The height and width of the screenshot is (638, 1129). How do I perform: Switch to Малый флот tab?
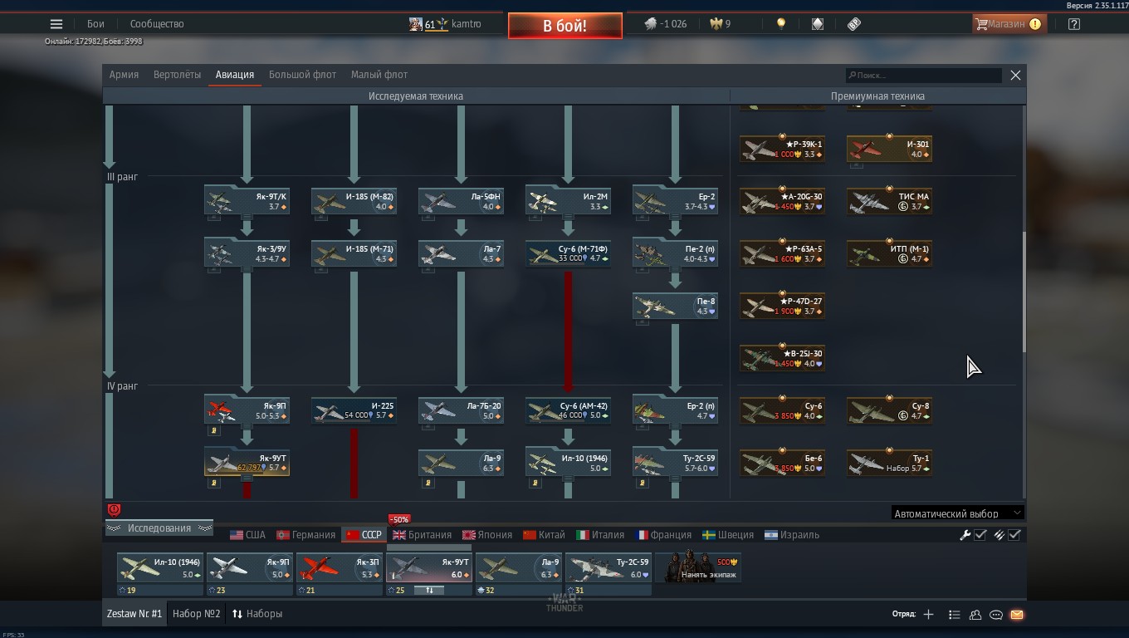[x=379, y=75]
